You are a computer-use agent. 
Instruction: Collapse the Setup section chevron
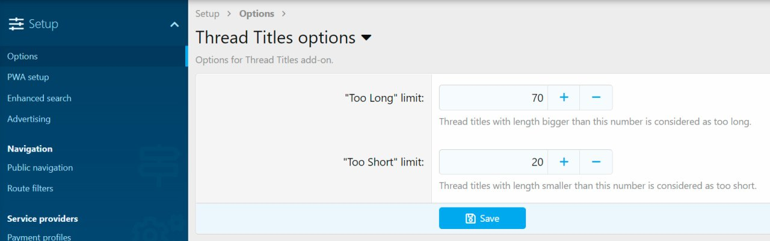tap(174, 25)
